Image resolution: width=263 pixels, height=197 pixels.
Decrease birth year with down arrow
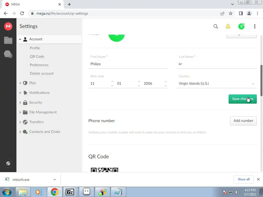point(166,86)
